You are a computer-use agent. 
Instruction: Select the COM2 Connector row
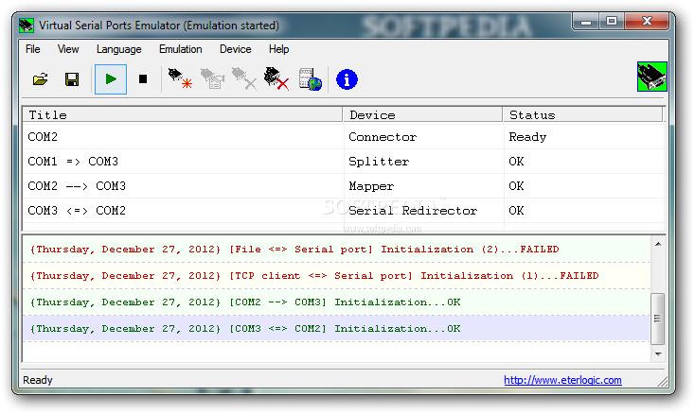click(344, 137)
